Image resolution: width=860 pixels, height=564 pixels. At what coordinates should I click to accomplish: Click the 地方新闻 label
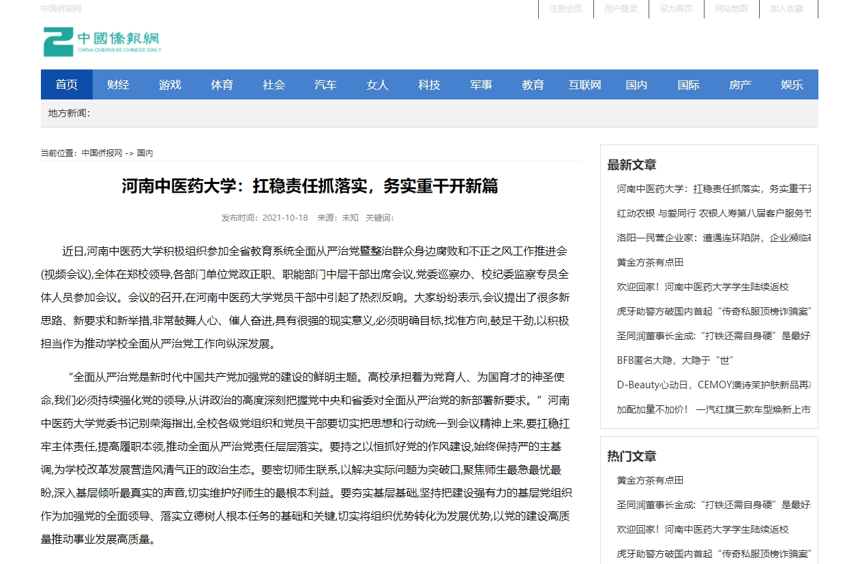tap(69, 113)
